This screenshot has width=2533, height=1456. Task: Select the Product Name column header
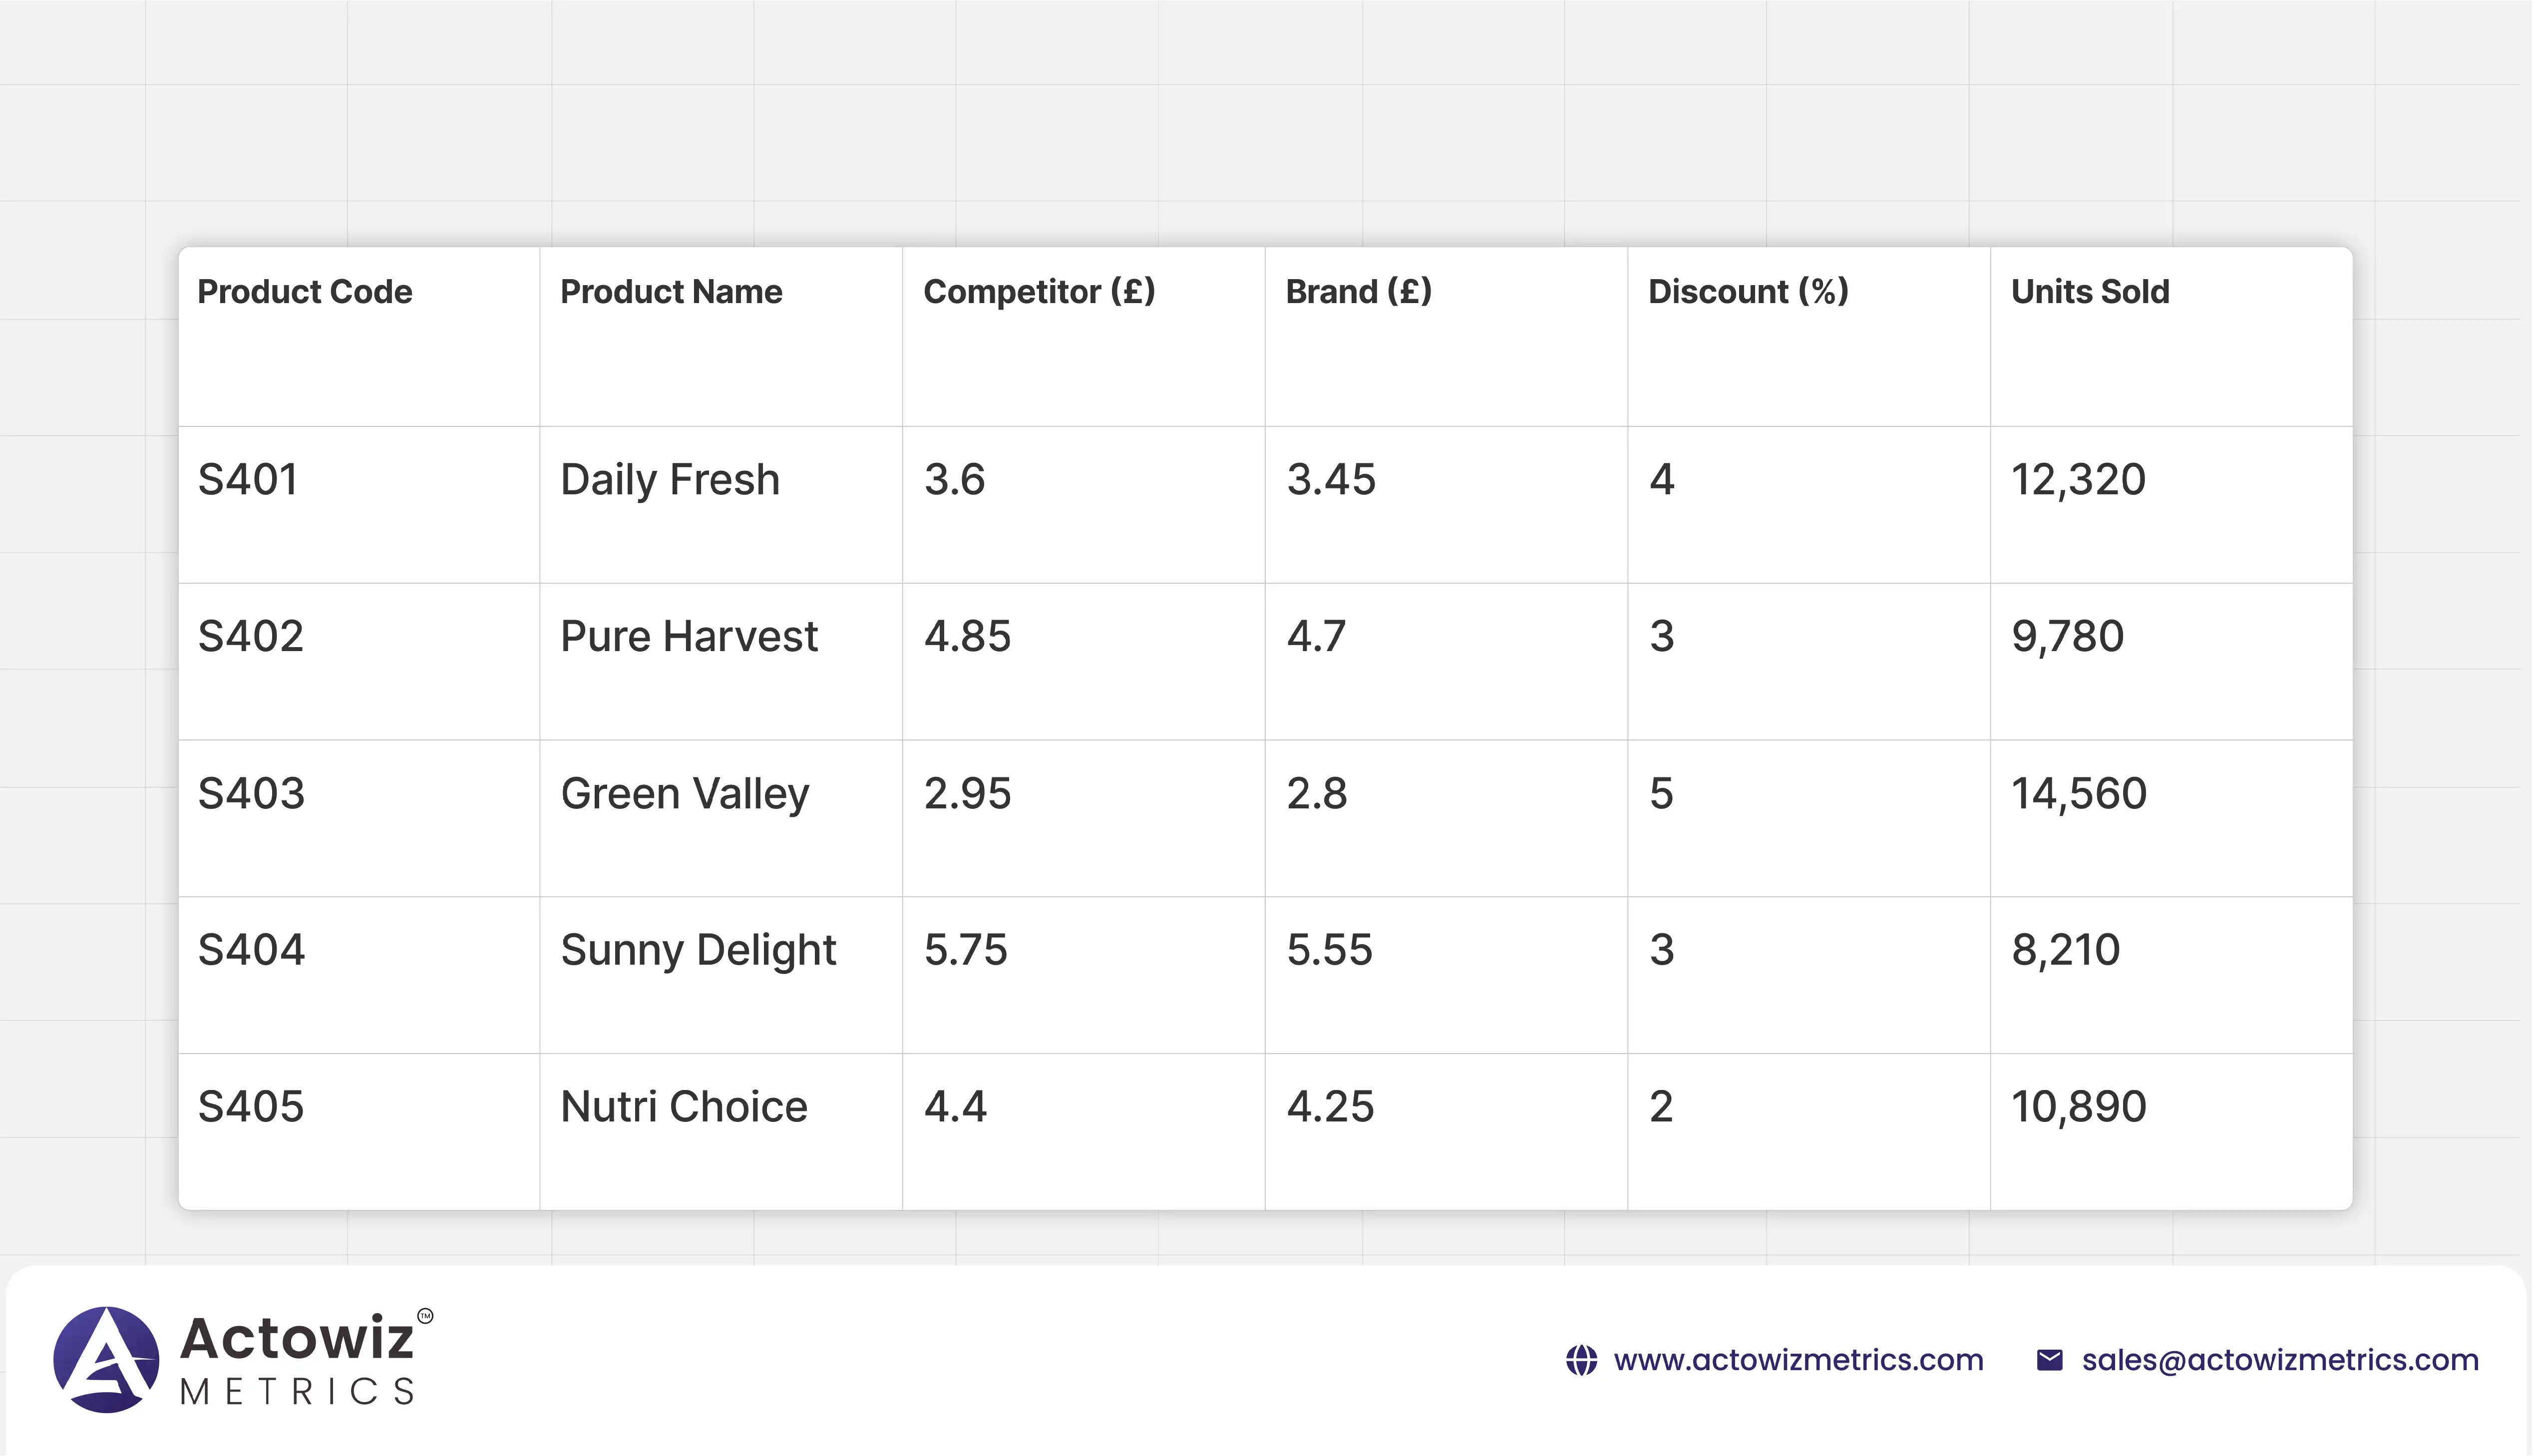click(x=671, y=292)
